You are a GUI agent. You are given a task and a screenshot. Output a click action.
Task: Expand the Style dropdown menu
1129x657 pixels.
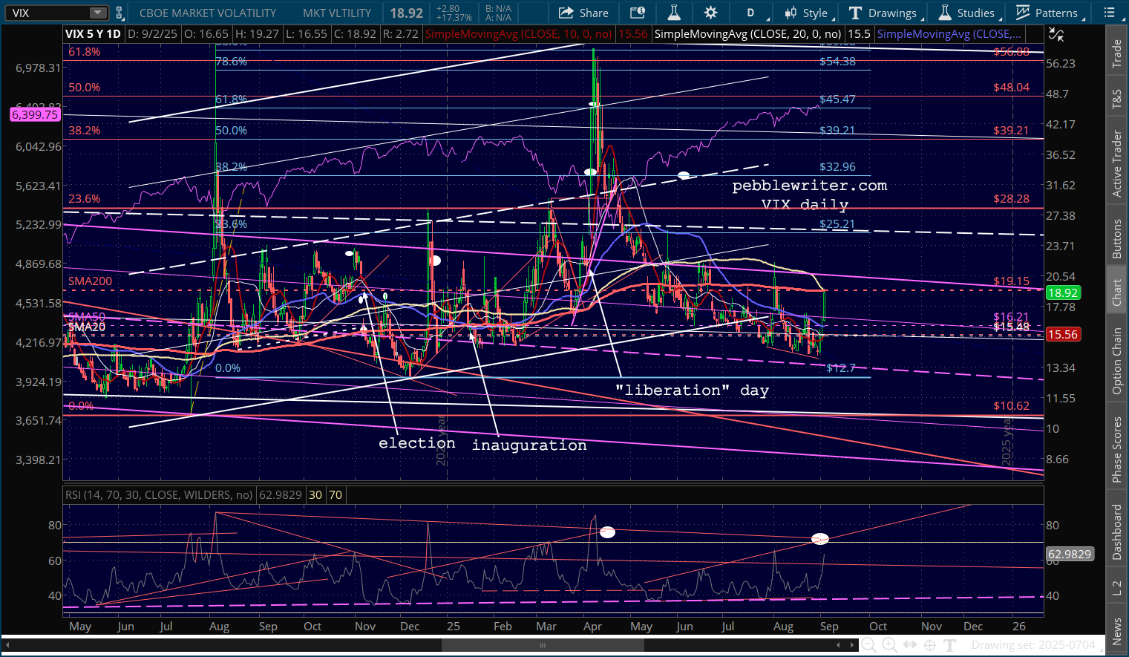click(x=808, y=13)
